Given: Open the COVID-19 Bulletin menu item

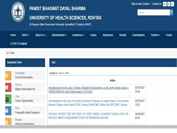Looking at the screenshot, I should click(19, 44).
